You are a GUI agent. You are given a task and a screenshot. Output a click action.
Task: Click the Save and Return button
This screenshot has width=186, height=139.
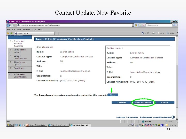click(x=143, y=102)
